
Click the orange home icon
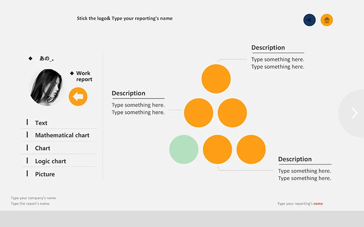coord(327,20)
